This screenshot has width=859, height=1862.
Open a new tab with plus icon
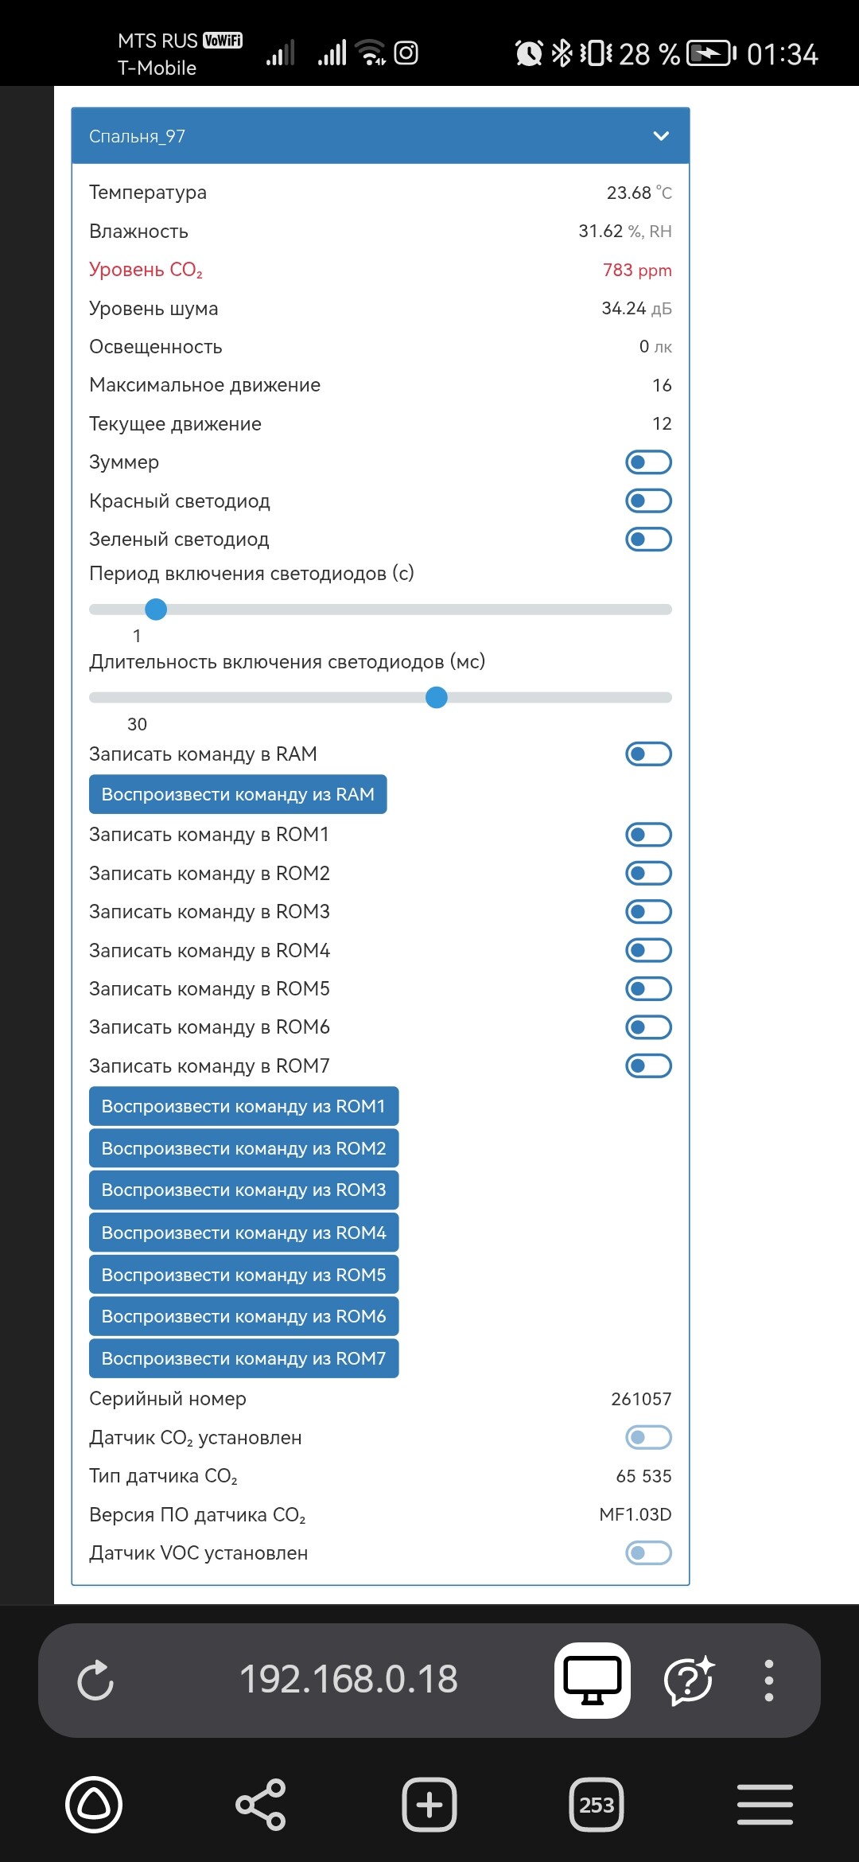coord(429,1804)
